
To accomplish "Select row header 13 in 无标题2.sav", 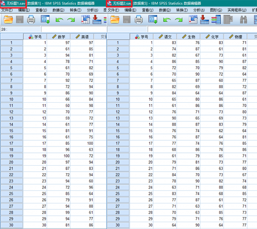I will coord(118,118).
